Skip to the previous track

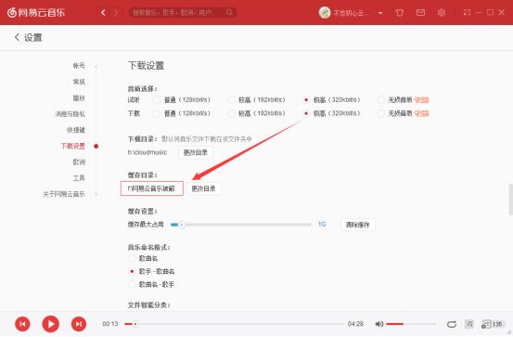(22, 324)
